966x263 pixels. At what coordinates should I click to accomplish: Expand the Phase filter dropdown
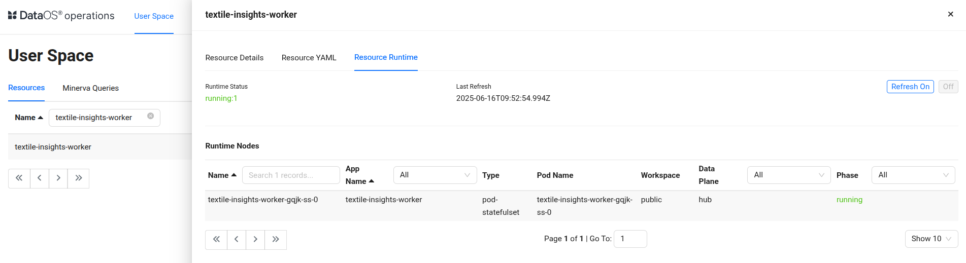point(913,175)
